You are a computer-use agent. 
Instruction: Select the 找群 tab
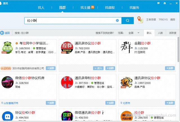point(62,8)
